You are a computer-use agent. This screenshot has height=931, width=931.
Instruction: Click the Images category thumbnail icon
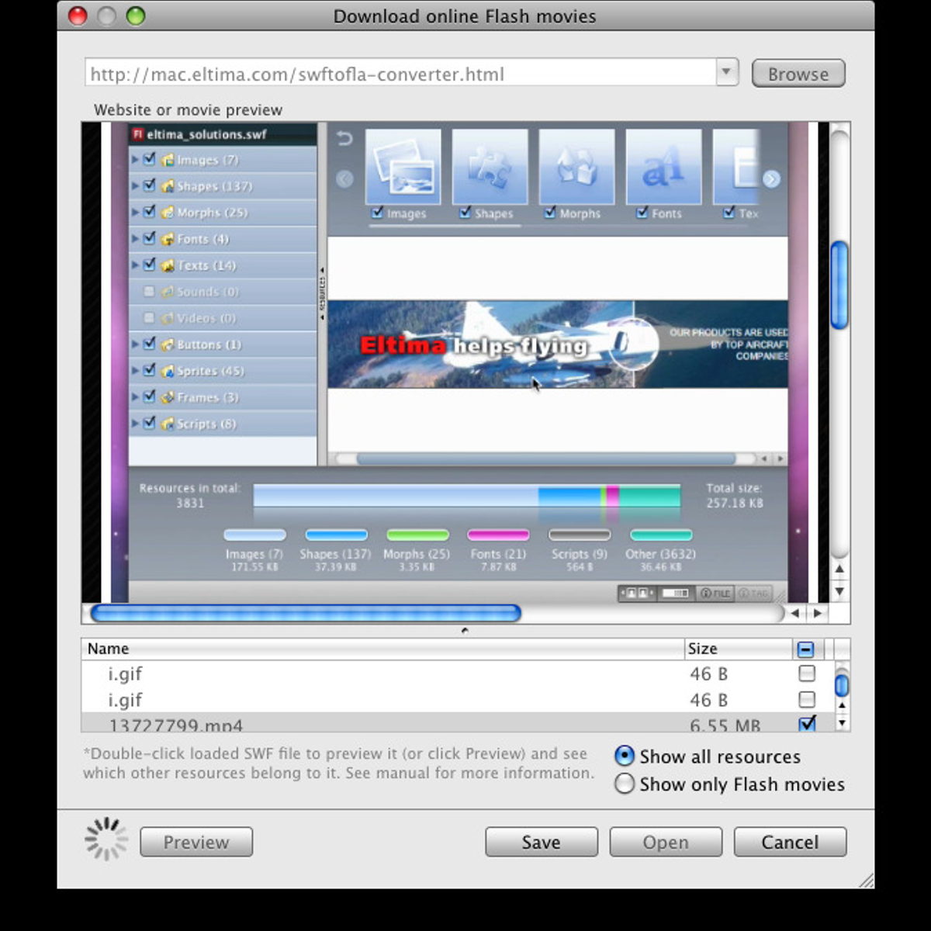403,167
